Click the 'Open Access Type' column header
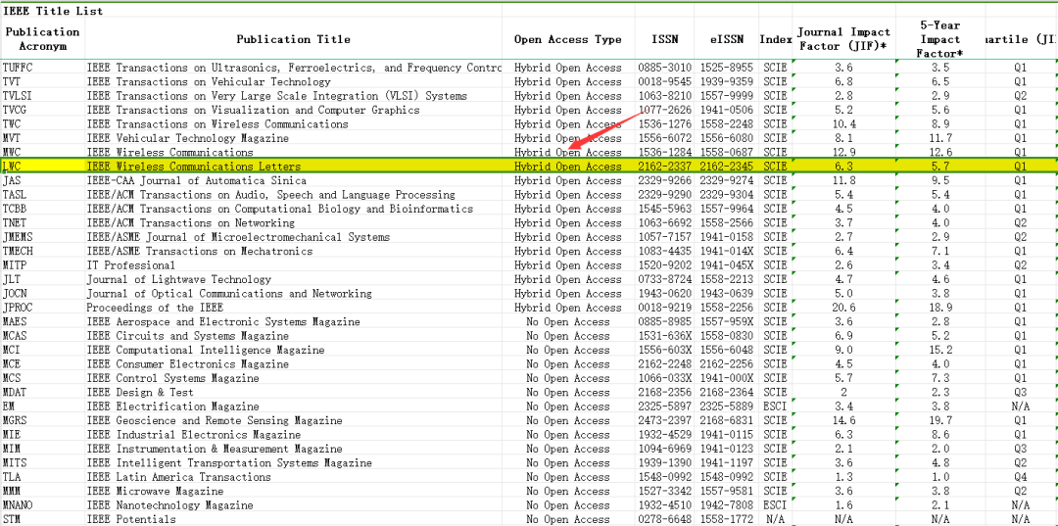The width and height of the screenshot is (1058, 526). click(x=568, y=38)
